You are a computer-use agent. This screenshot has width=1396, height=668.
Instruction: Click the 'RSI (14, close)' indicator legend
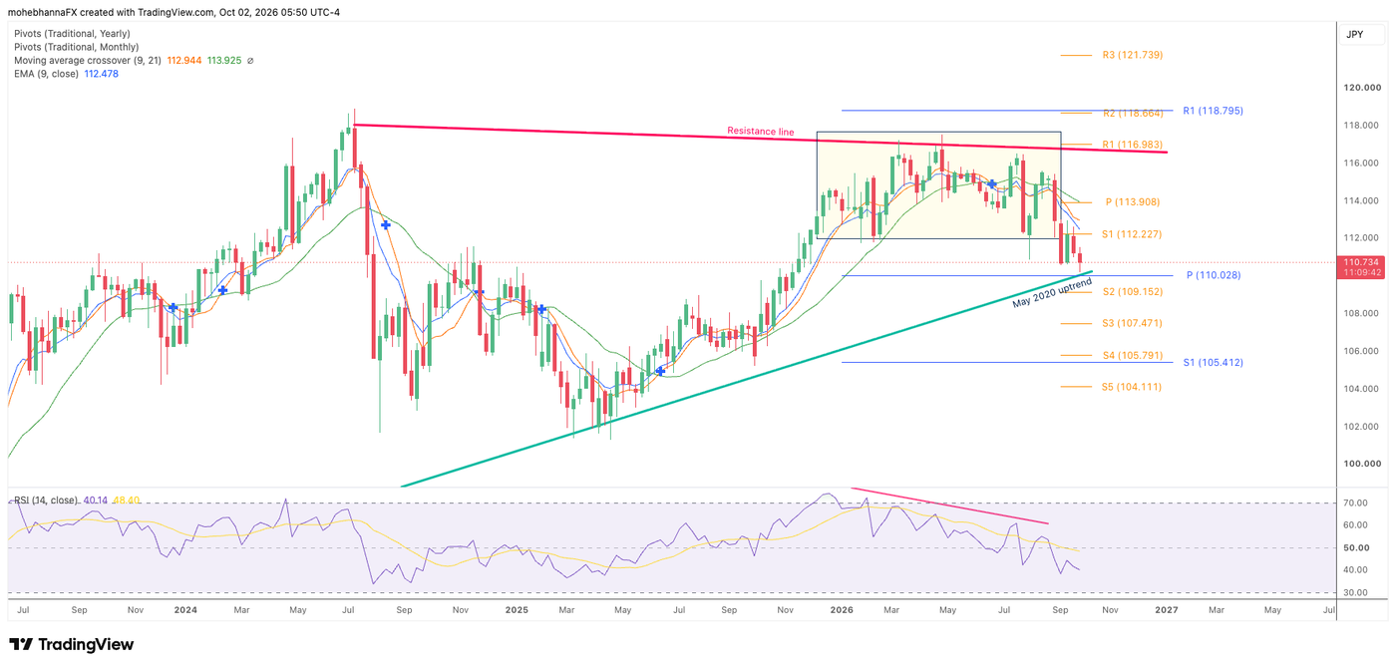[45, 500]
